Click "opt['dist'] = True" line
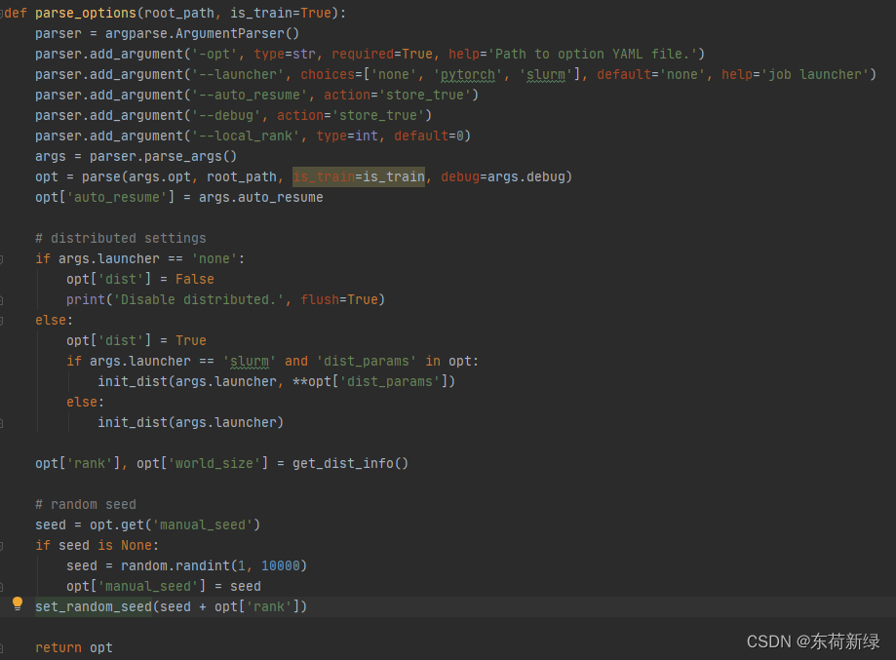The image size is (896, 660). [136, 340]
